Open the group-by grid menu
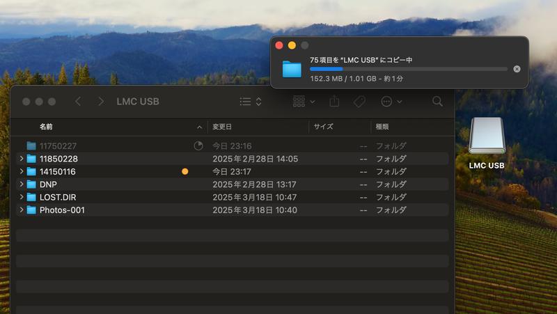 click(x=304, y=102)
